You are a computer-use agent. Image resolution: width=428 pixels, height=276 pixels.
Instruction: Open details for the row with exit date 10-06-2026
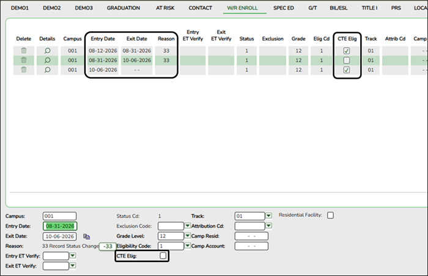[47, 60]
